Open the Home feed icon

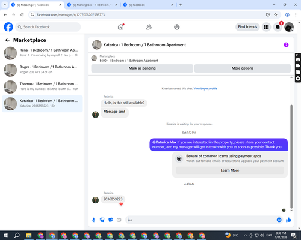[120, 27]
